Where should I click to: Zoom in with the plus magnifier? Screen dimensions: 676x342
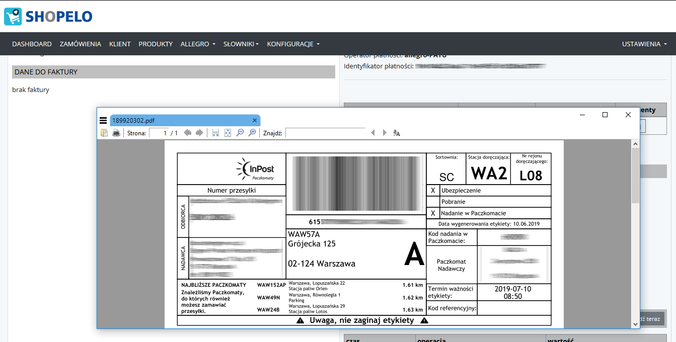pos(252,133)
